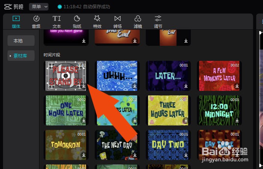This screenshot has width=263, height=169.
Task: Download the partly covered HOURS LATER clip
Action: coord(135,121)
